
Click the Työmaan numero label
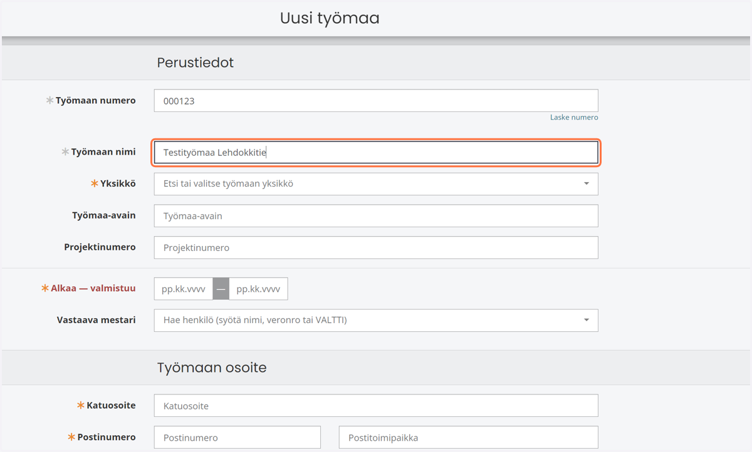coord(96,100)
